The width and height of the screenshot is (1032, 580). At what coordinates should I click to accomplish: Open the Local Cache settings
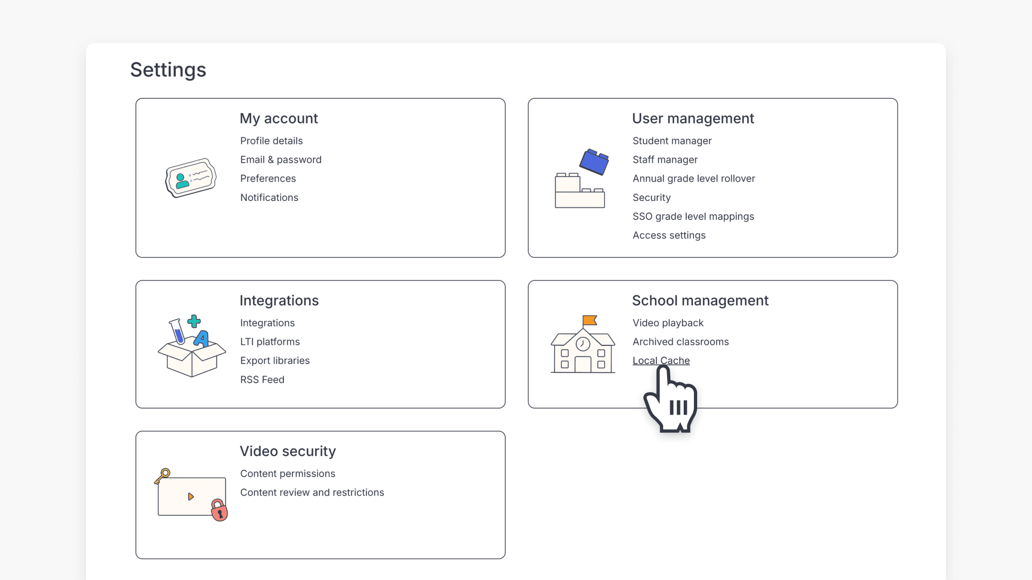pos(661,360)
